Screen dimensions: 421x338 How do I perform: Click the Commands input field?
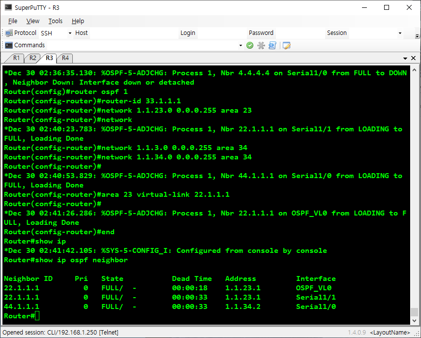[142, 45]
